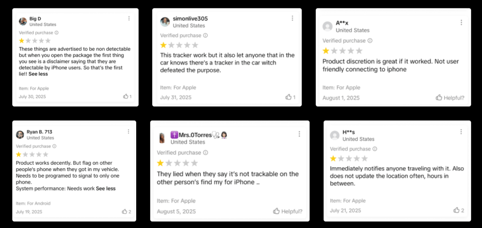
Task: Show Verified purchase info on simonlive305's review
Action: (205, 35)
